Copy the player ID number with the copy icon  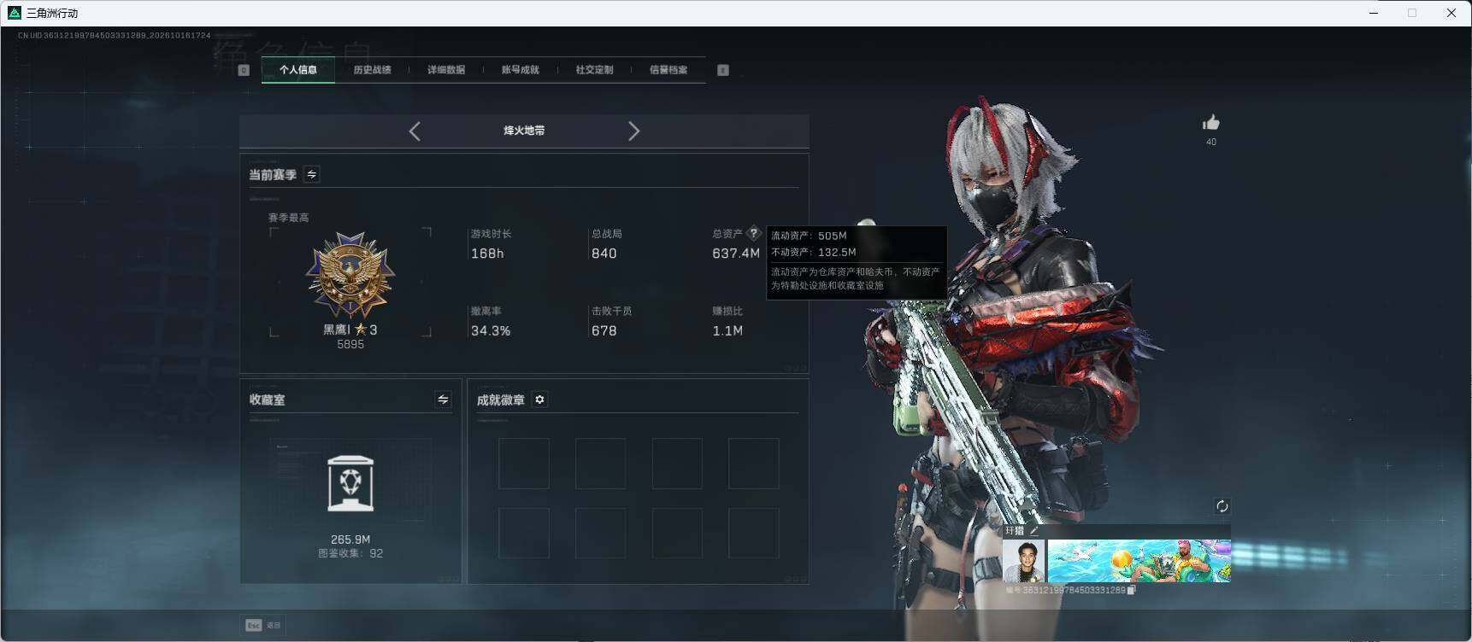click(1132, 590)
